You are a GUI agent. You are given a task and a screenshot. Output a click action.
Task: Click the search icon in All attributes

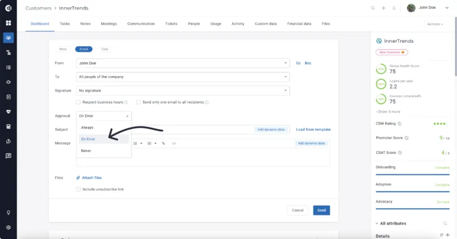445,224
